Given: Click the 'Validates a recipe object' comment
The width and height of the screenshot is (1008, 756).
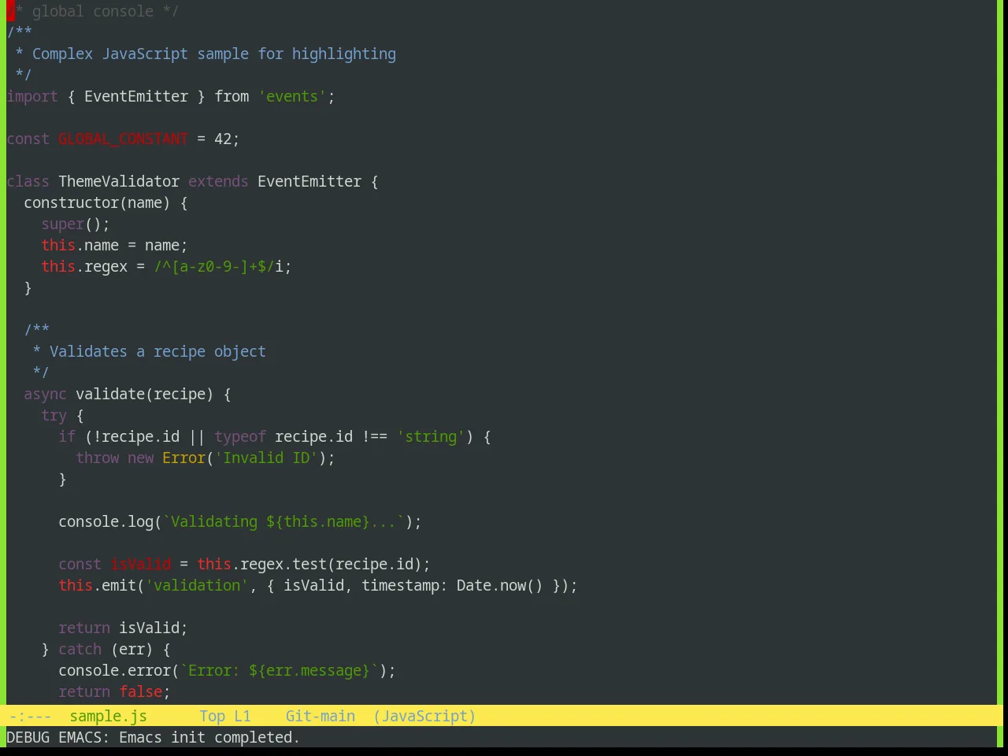Looking at the screenshot, I should click(x=157, y=351).
